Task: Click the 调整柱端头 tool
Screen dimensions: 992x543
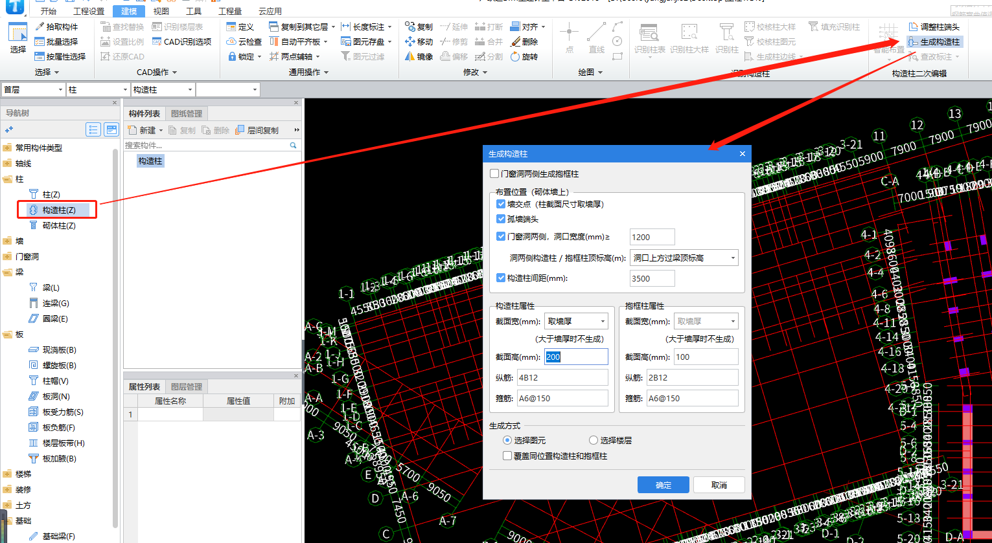Action: pyautogui.click(x=934, y=27)
